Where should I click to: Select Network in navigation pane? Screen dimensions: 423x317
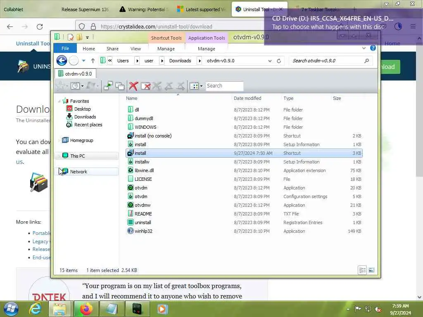(x=78, y=171)
